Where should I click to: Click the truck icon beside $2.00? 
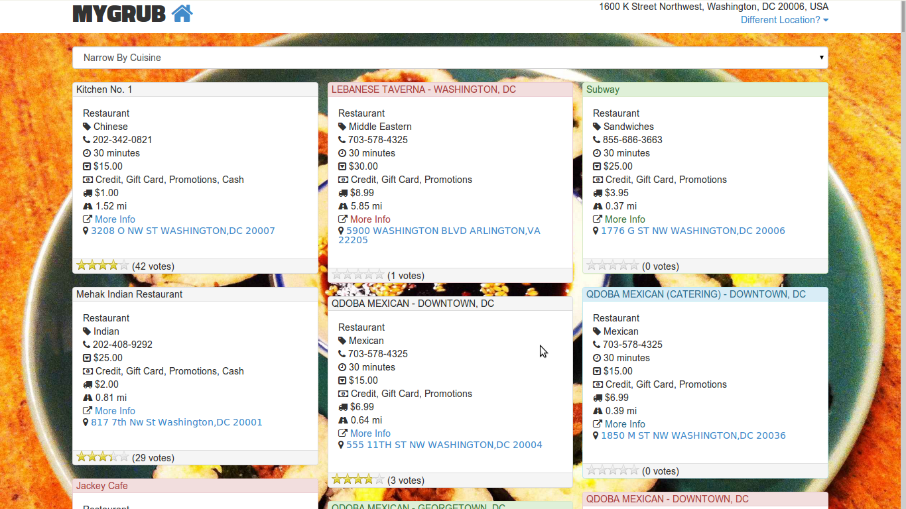(x=88, y=384)
